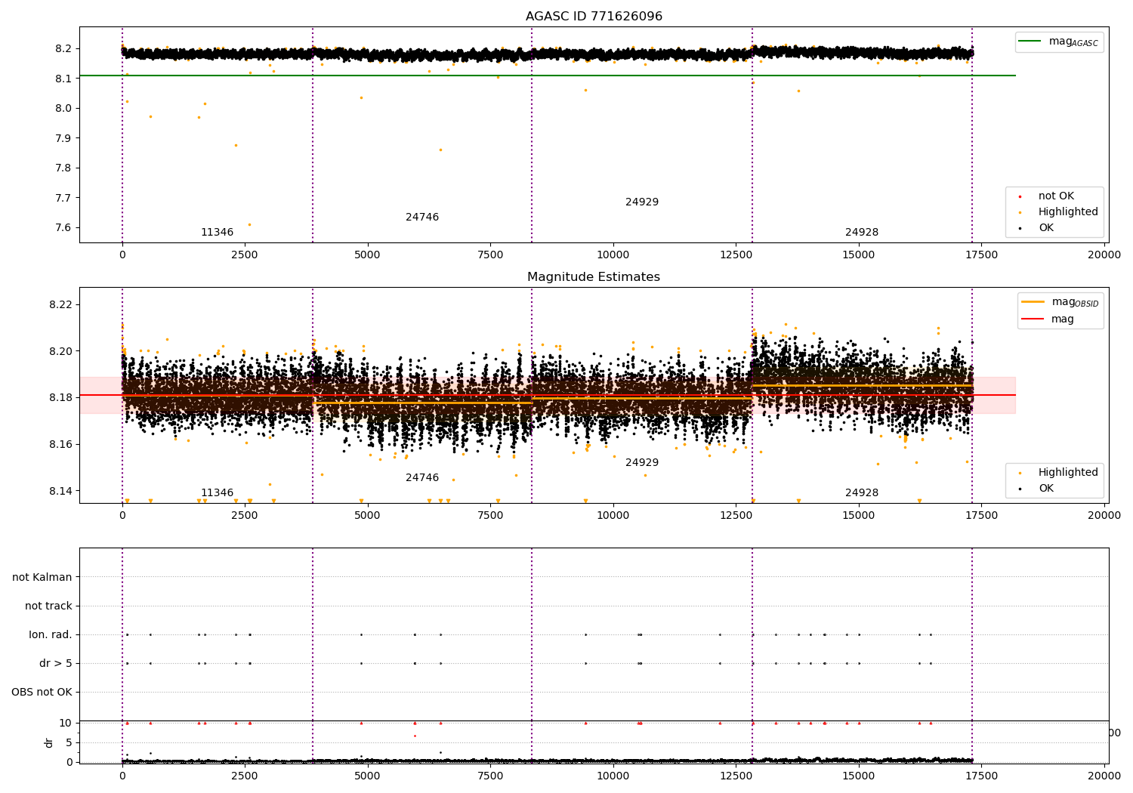Click the "5" tick on the dr axis
Screen dimensions: 1133x793
point(69,743)
